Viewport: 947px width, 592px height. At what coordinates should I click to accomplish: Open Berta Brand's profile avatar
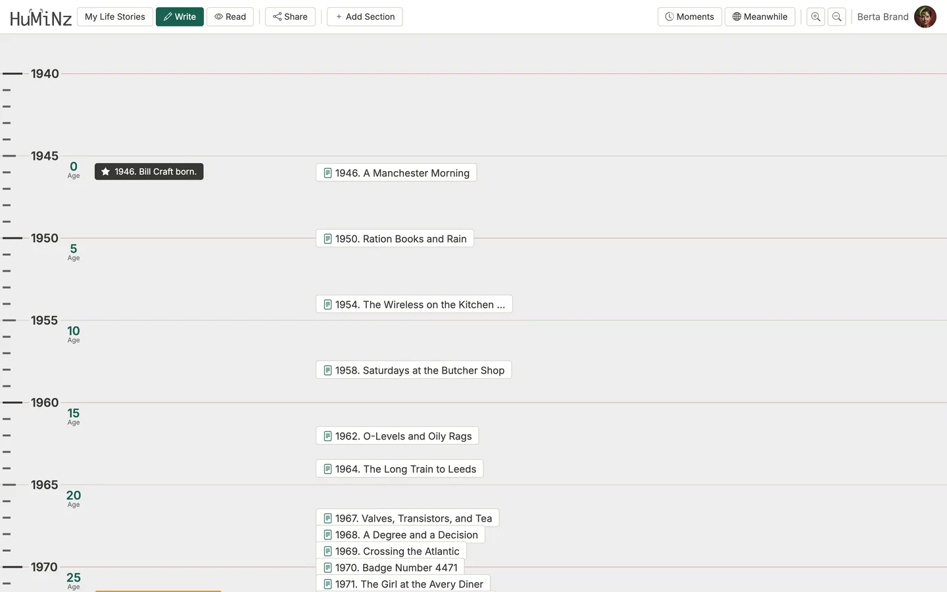coord(925,16)
